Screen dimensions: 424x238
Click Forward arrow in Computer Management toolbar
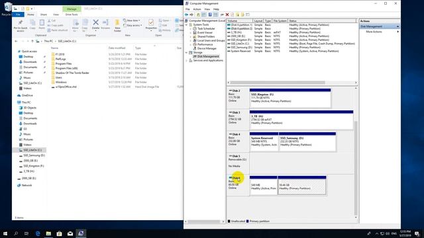191,15
